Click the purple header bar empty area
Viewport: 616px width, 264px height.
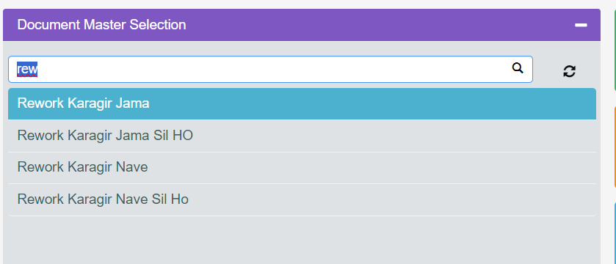pos(377,25)
